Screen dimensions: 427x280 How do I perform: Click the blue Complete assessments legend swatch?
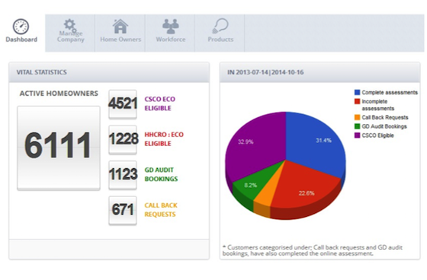point(357,92)
